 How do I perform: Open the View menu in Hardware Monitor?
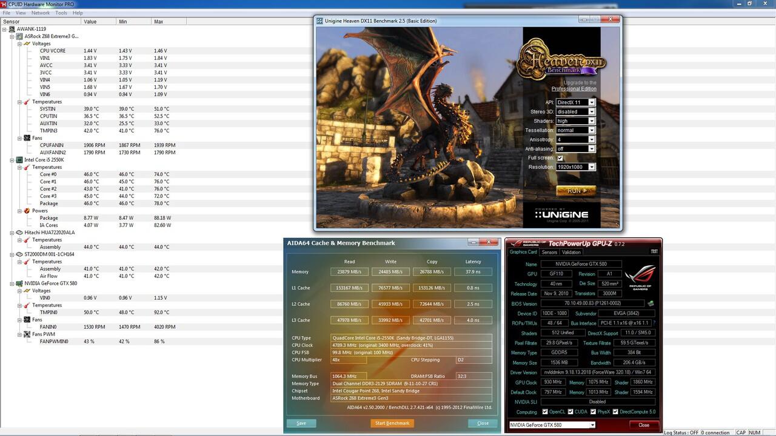click(21, 13)
